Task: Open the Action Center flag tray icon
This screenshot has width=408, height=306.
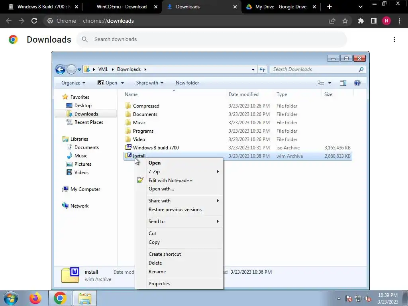Action: tap(349, 298)
